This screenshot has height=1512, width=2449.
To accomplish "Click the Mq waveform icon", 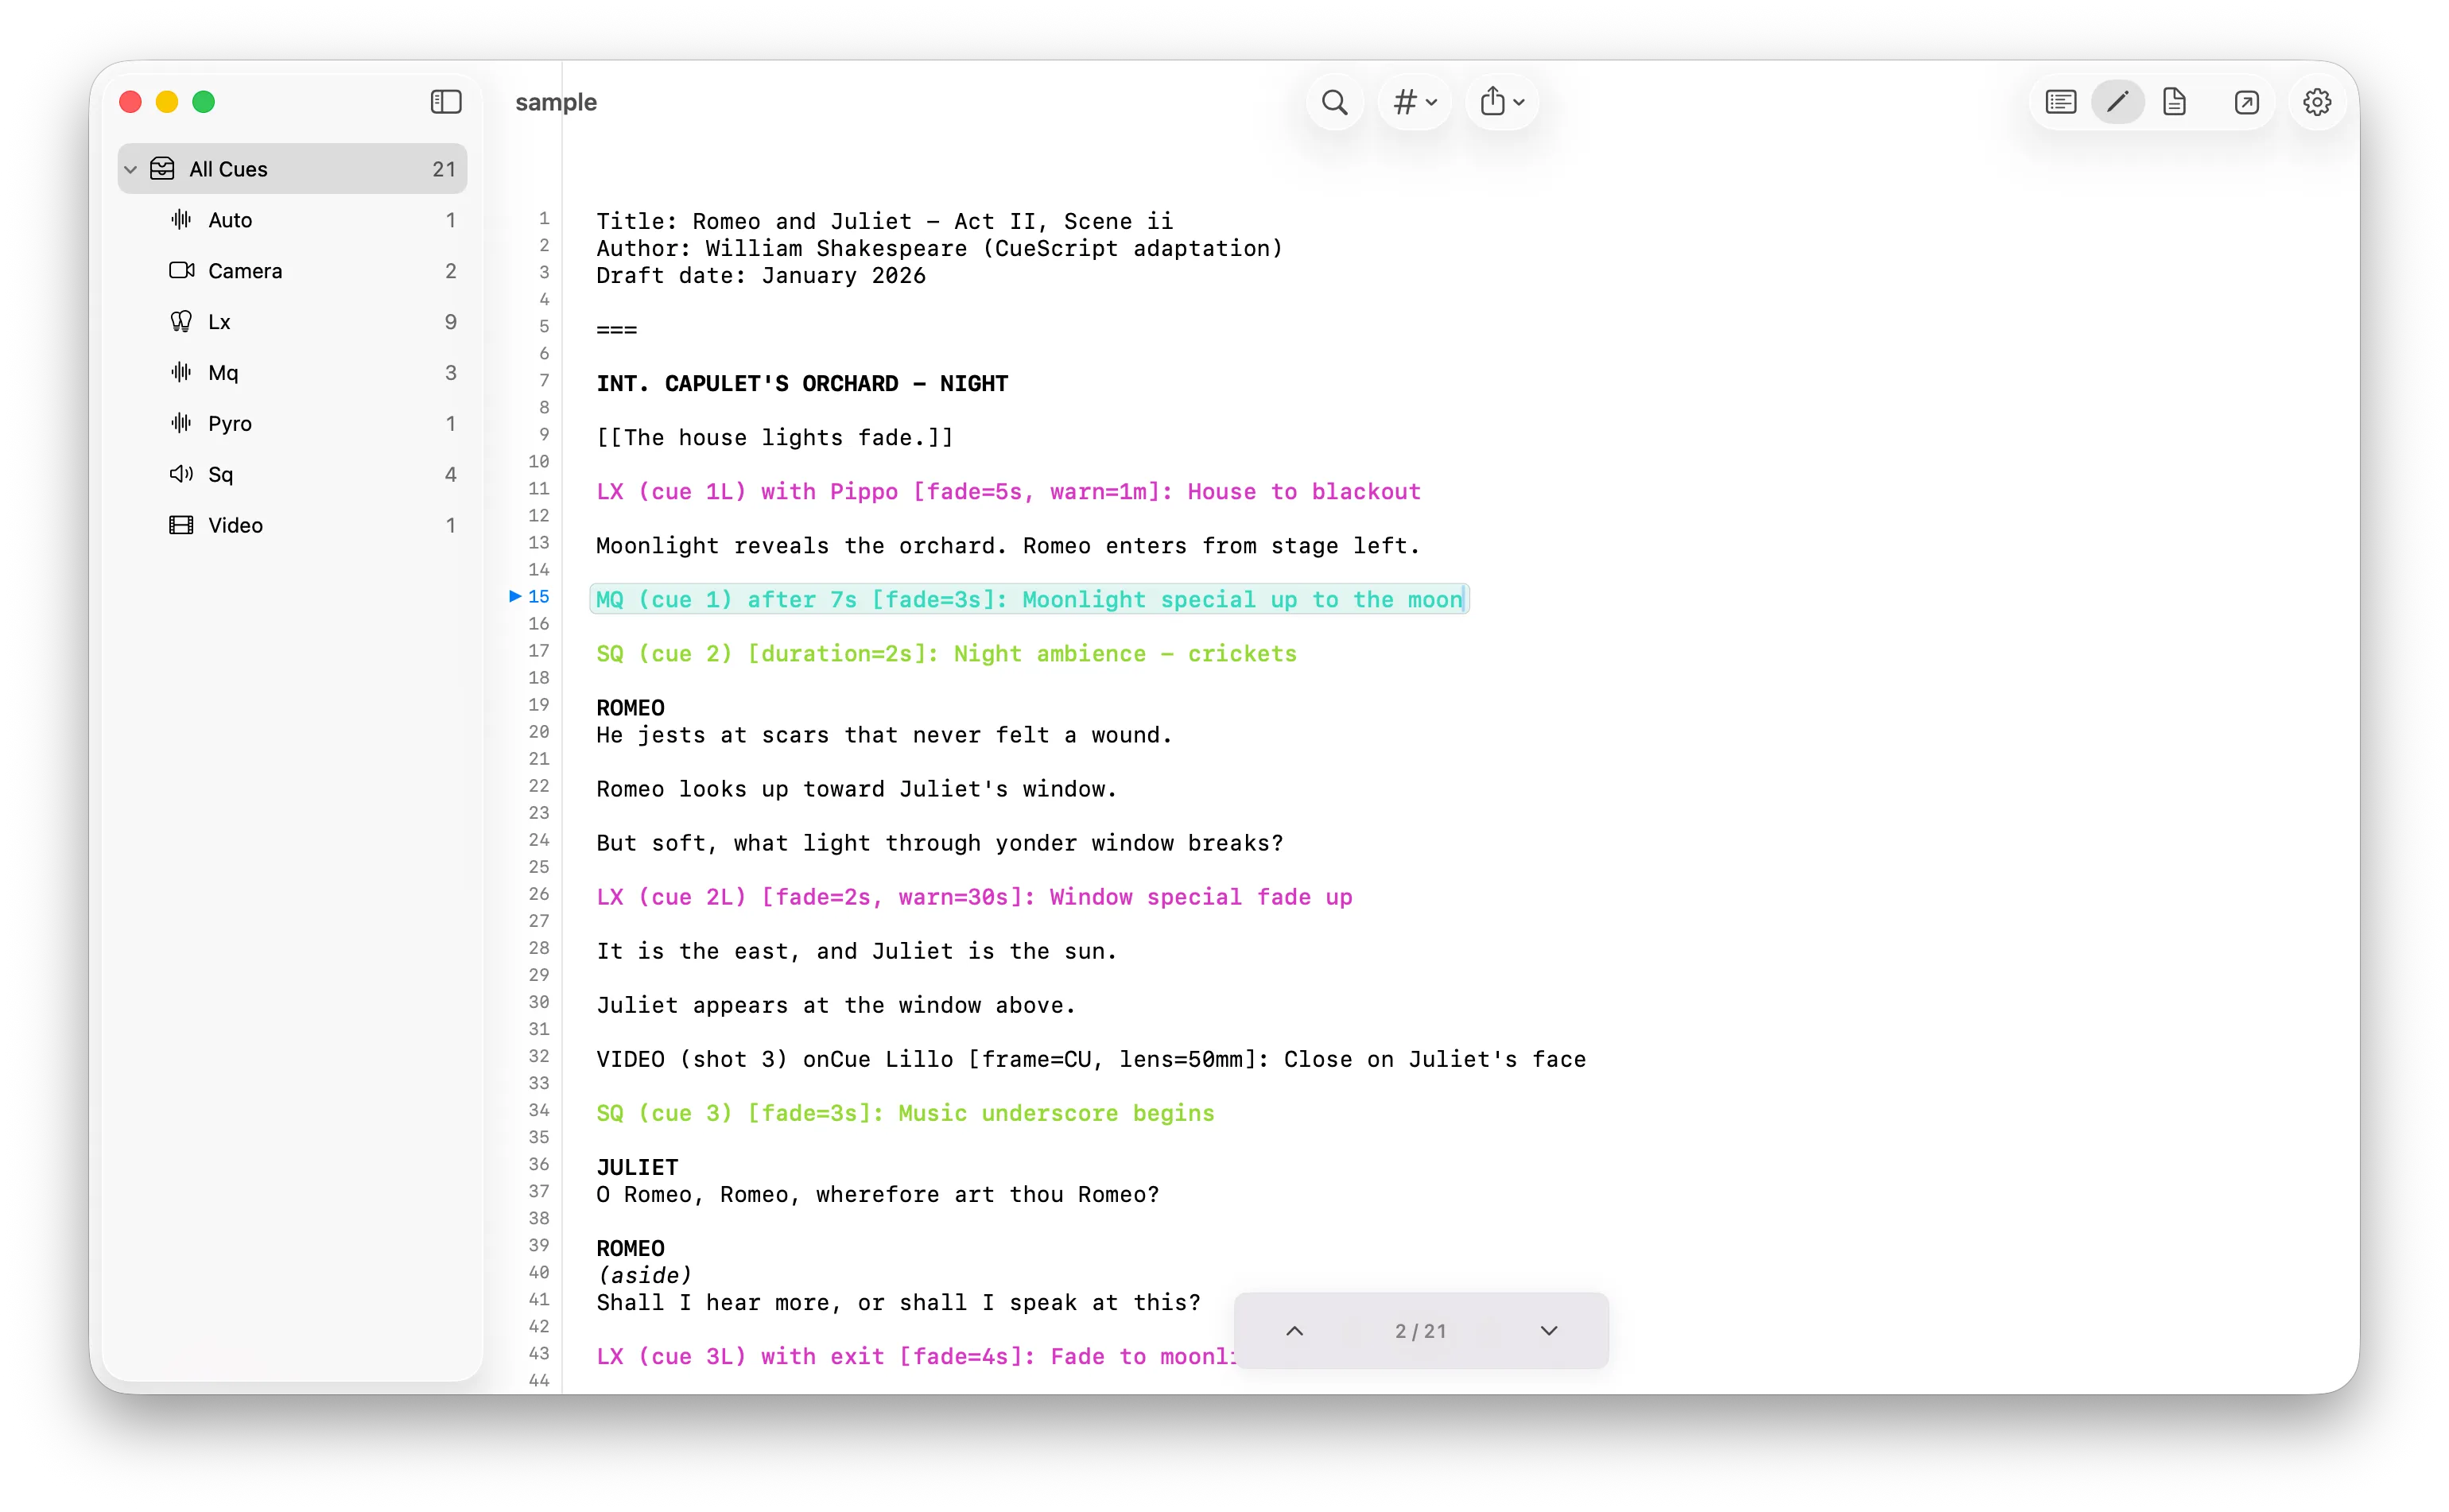I will click(x=181, y=373).
